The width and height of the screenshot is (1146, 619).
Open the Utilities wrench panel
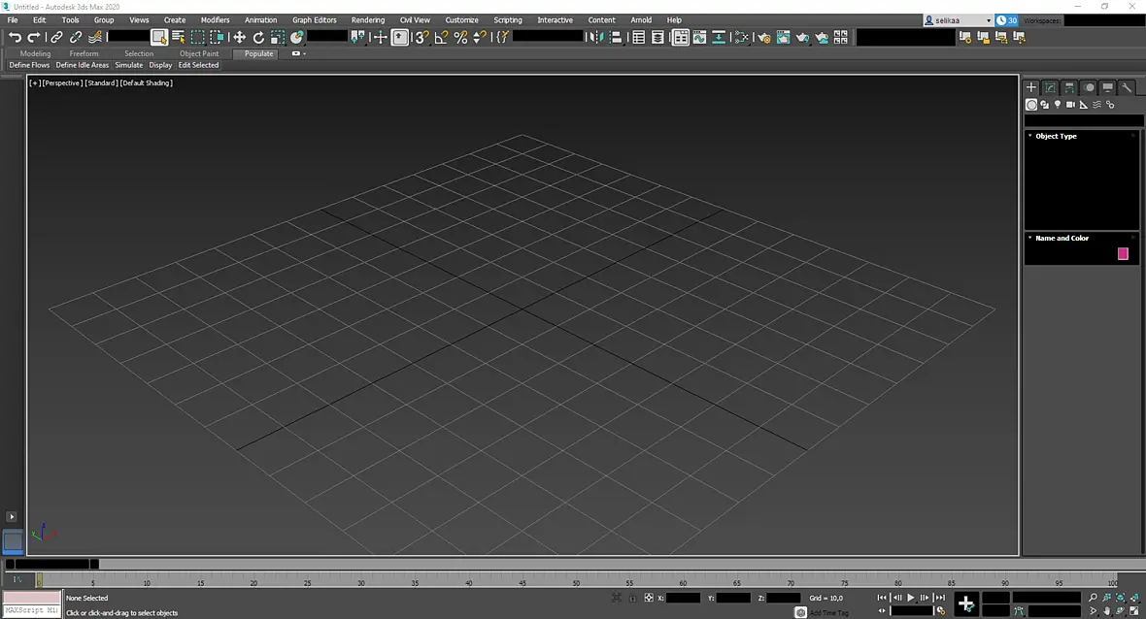1127,87
